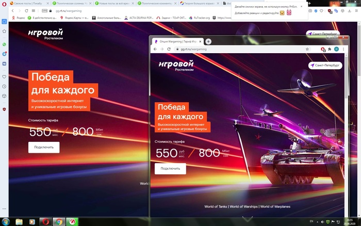
Task: Open the 'В действительно д...' bookmark
Action: (42, 18)
